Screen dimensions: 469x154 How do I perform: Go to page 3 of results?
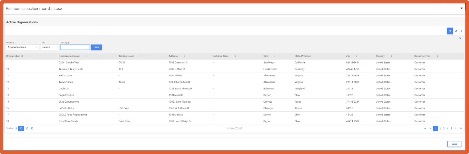click(x=444, y=128)
